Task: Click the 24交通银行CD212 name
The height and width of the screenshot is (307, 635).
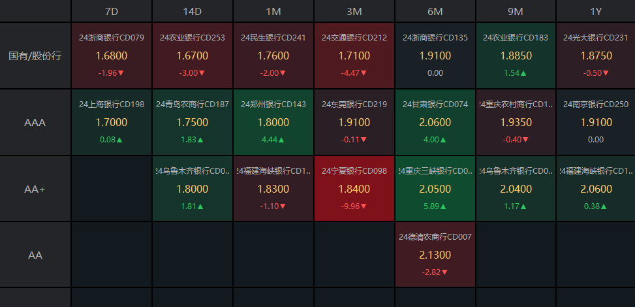Action: click(354, 38)
